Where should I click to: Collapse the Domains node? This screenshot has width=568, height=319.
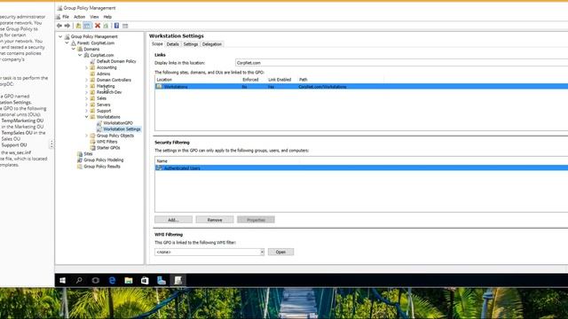(x=74, y=49)
